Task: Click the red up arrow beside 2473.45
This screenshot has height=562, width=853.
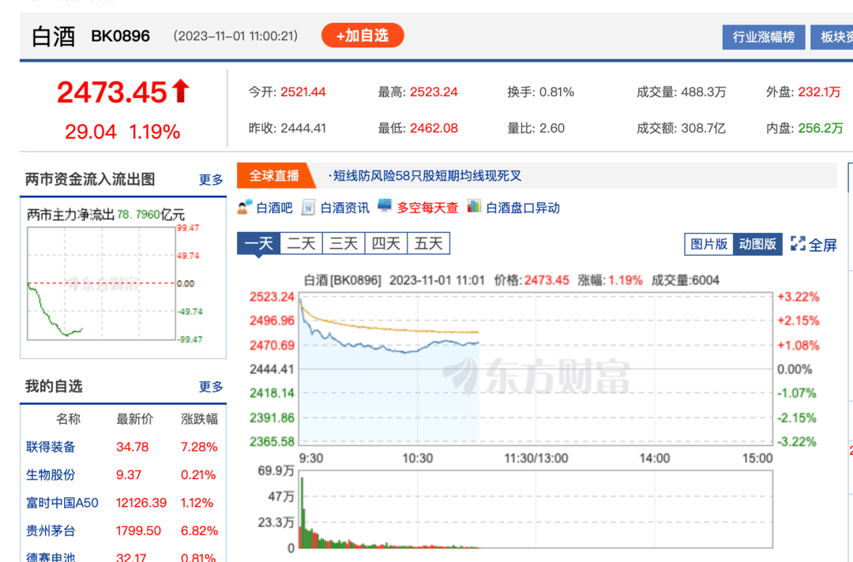Action: [x=181, y=91]
